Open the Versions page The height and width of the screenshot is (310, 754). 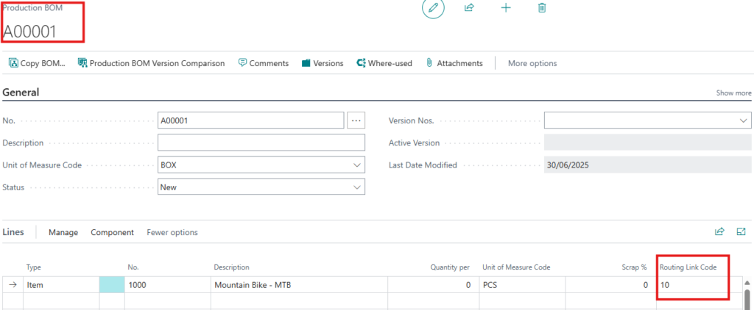[323, 63]
